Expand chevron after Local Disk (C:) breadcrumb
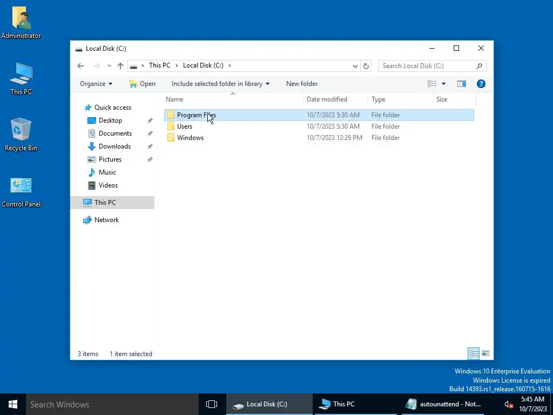Viewport: 553px width, 415px height. pos(230,65)
